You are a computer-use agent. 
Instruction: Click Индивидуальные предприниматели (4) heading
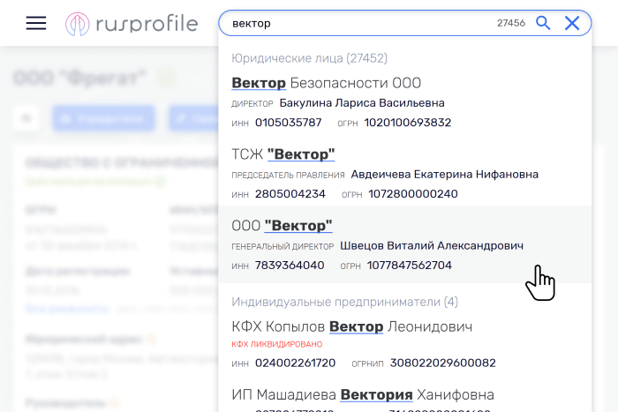(x=345, y=302)
